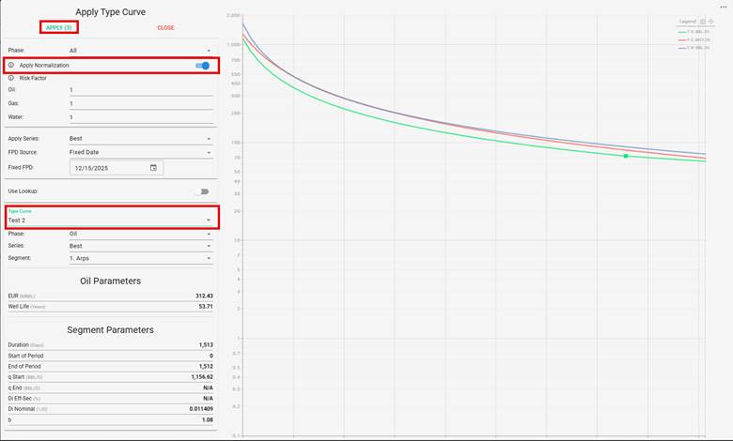This screenshot has height=441, width=733.
Task: Click the red CLOSE button
Action: tap(165, 27)
